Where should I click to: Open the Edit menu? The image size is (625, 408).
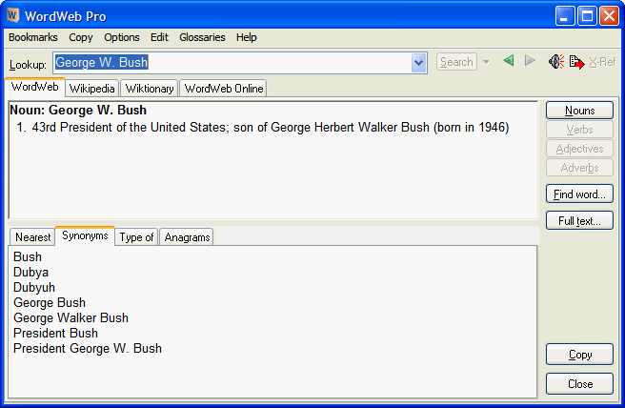(159, 37)
